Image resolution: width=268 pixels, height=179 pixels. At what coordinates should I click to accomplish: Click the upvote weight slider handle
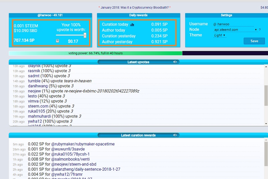pyautogui.click(x=85, y=35)
